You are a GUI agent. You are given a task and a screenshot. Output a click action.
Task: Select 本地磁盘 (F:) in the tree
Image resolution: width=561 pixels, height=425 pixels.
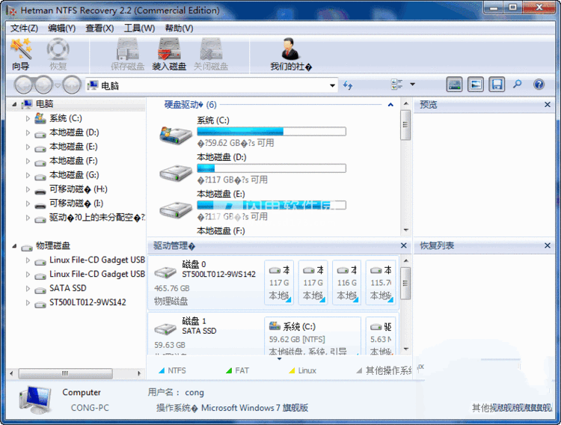(x=73, y=161)
